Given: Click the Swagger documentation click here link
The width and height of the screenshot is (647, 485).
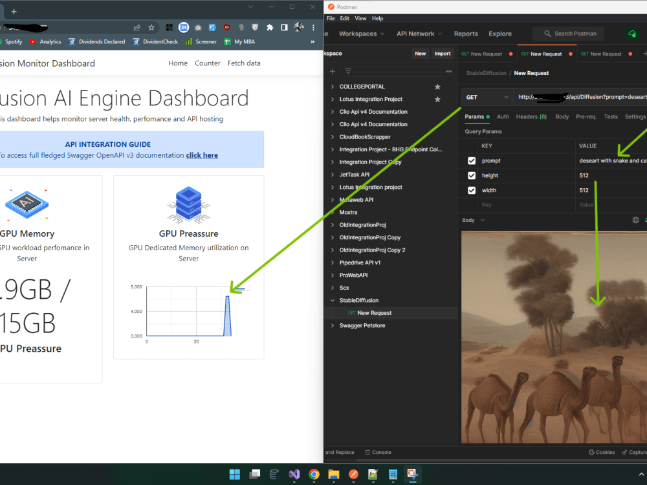Looking at the screenshot, I should pyautogui.click(x=201, y=155).
